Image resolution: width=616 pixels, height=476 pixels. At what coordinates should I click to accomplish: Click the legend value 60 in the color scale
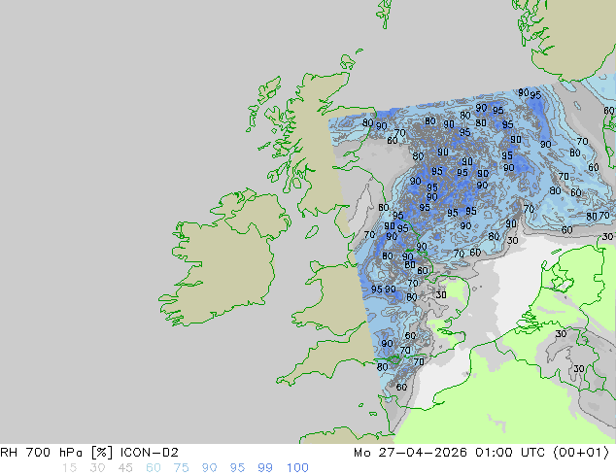coord(154,468)
